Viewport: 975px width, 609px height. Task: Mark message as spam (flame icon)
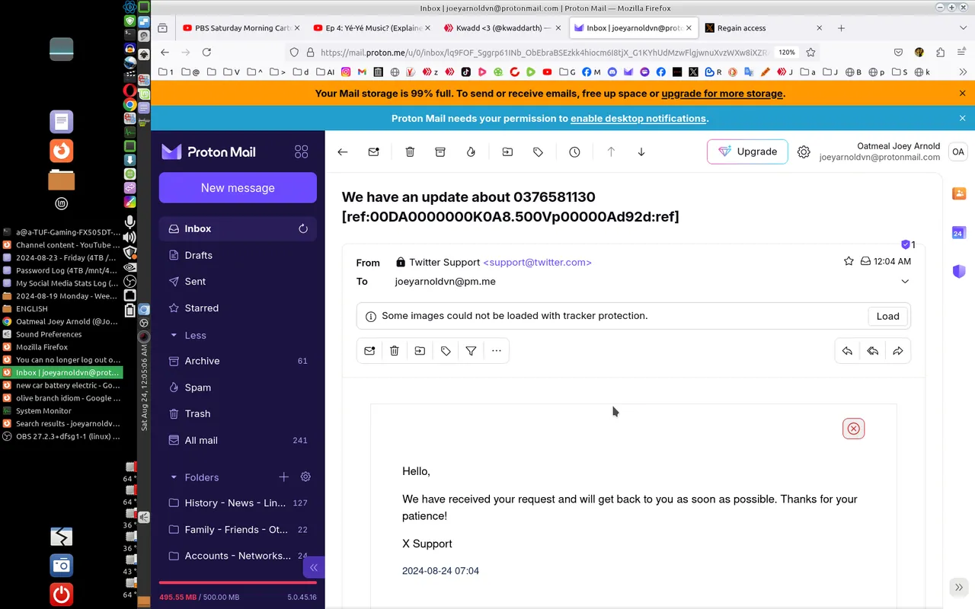[471, 151]
